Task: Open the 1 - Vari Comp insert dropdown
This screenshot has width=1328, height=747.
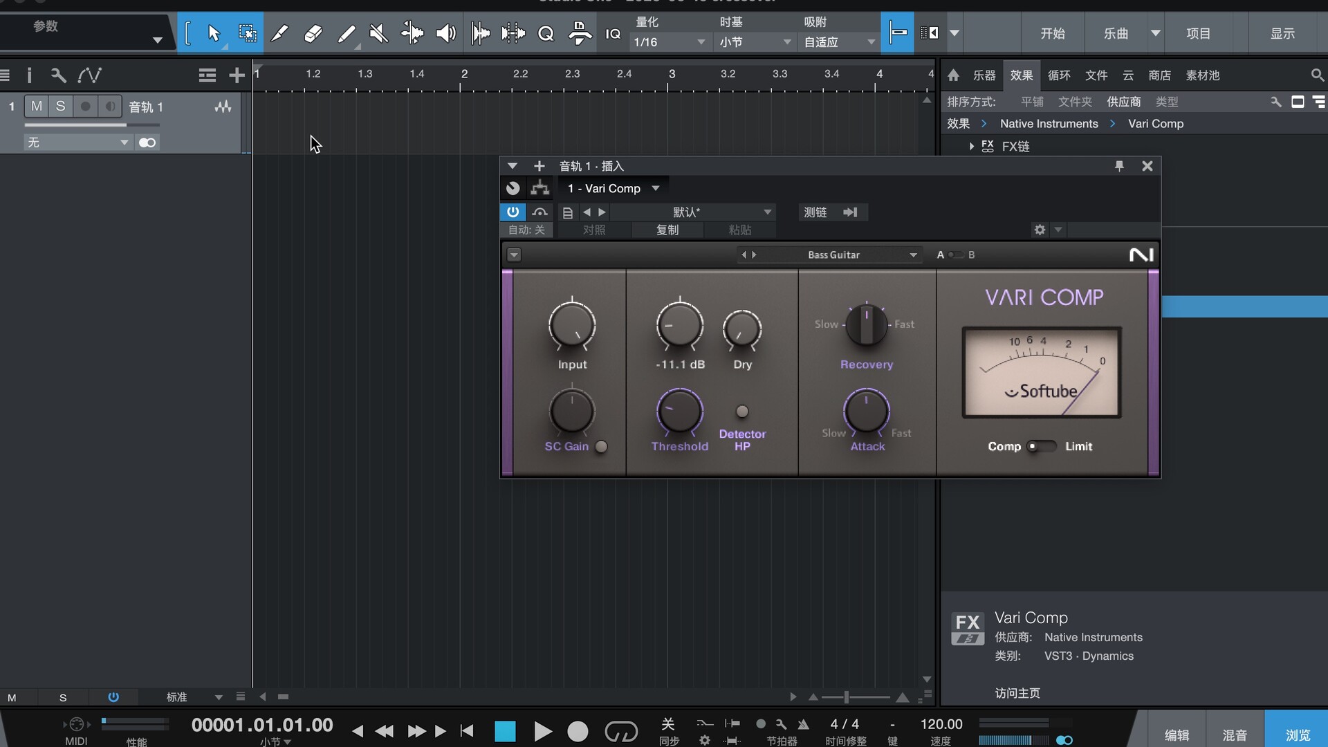Action: pos(614,188)
